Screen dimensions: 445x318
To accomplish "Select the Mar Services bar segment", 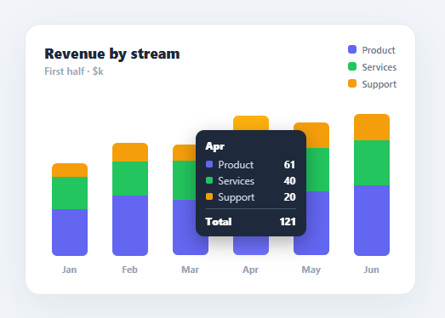I will pos(184,180).
